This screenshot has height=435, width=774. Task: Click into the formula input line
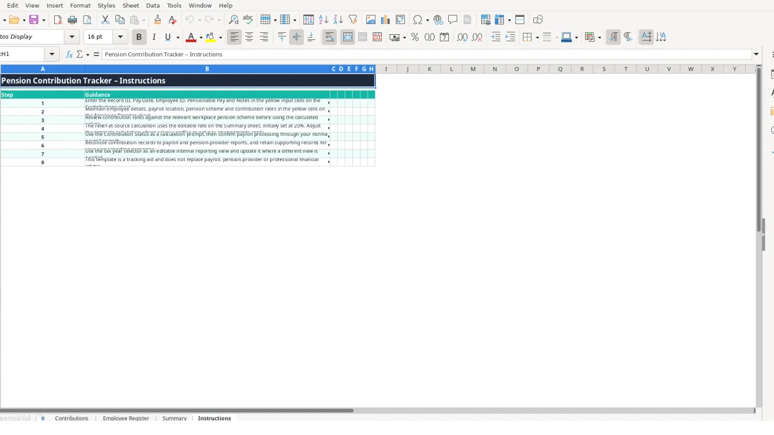point(427,55)
